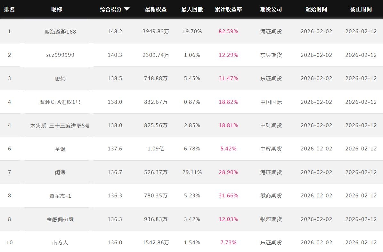Open the scz999999 nickname link
Image resolution: width=383 pixels, height=252 pixels.
[x=60, y=55]
